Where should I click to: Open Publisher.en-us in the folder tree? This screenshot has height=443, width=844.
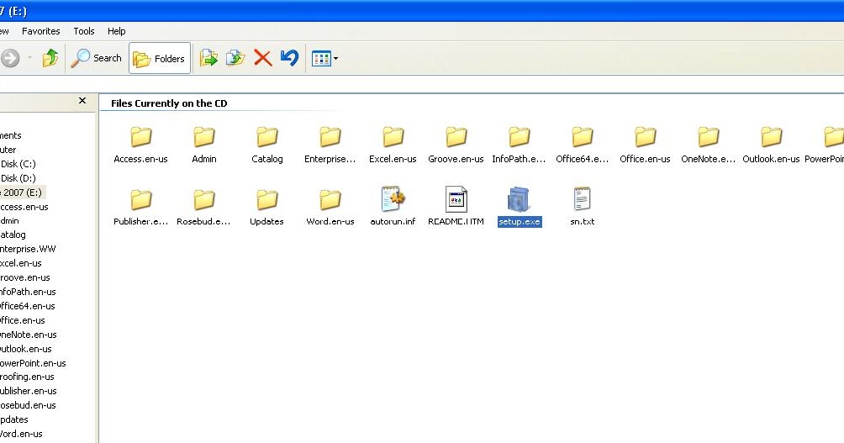click(x=29, y=391)
